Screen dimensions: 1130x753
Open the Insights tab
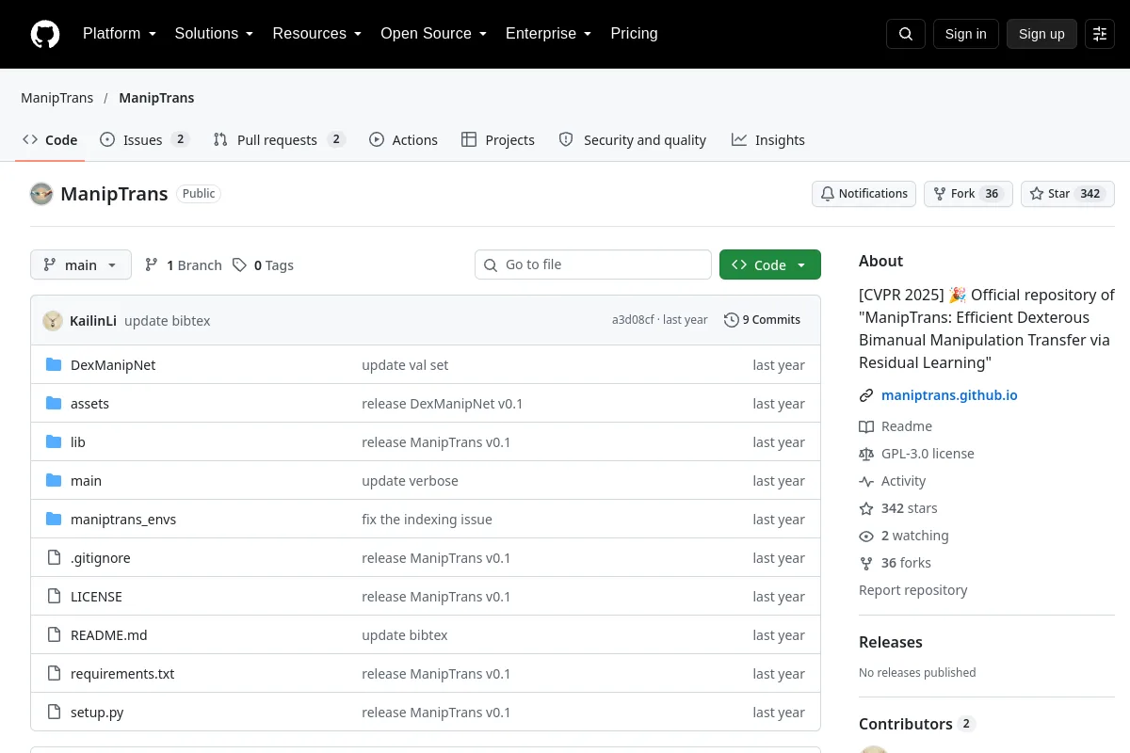click(768, 140)
